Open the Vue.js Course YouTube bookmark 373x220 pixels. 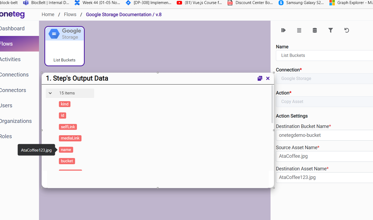click(200, 3)
